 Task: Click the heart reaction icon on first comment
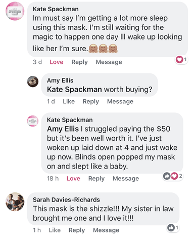pyautogui.click(x=179, y=59)
